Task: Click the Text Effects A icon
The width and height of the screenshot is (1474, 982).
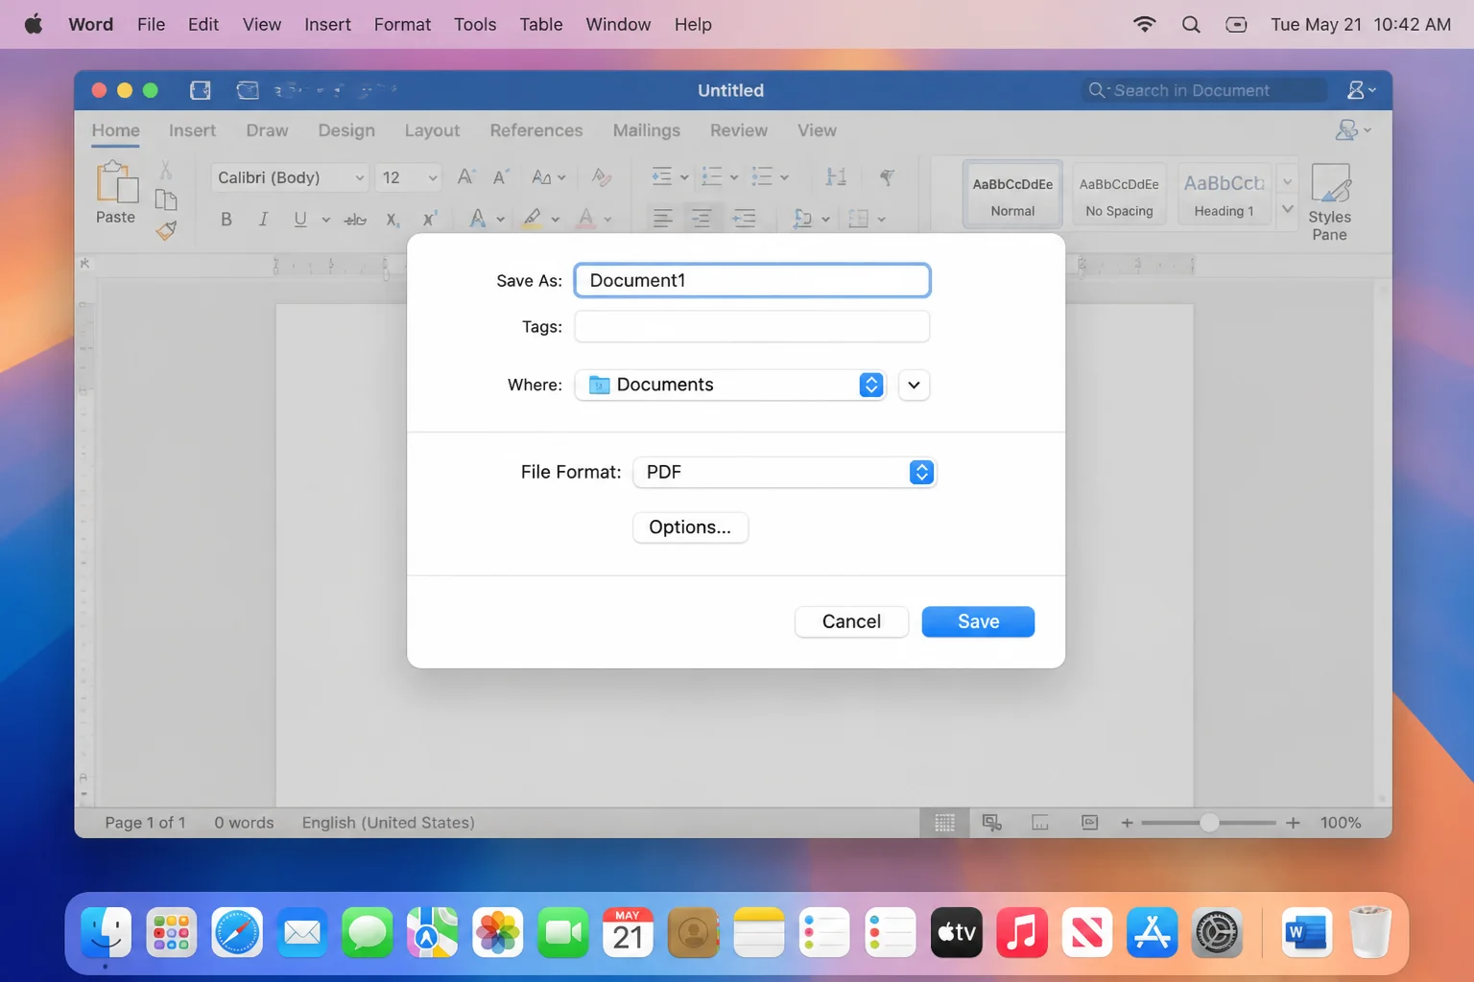Action: click(x=477, y=219)
